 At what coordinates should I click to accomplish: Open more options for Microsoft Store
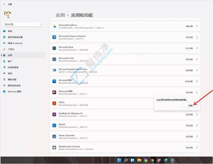(197, 48)
